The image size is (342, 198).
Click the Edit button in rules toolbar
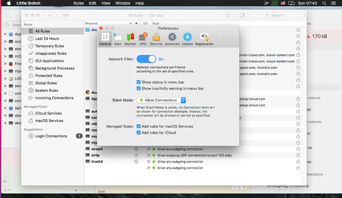point(65,15)
